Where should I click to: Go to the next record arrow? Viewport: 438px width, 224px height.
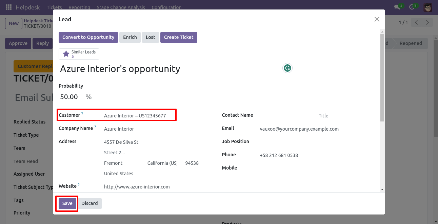tap(427, 23)
